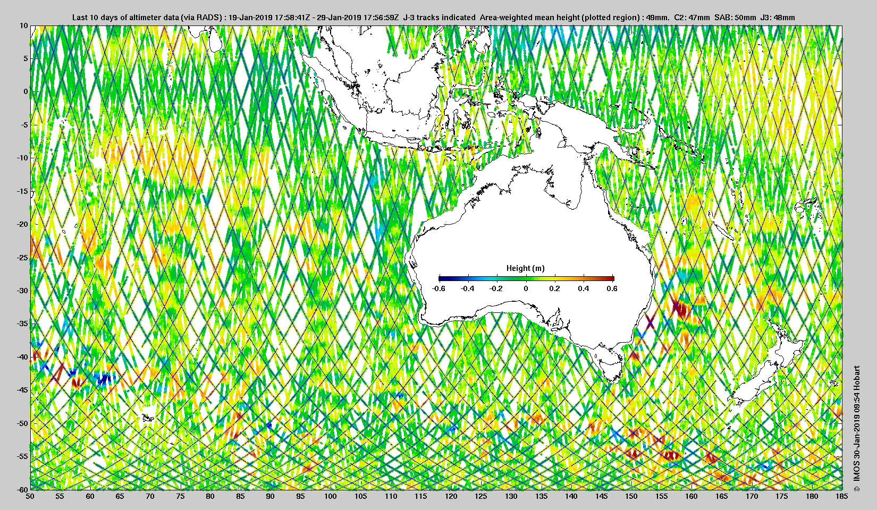
Task: Click longitude axis label 165
Action: tap(722, 496)
